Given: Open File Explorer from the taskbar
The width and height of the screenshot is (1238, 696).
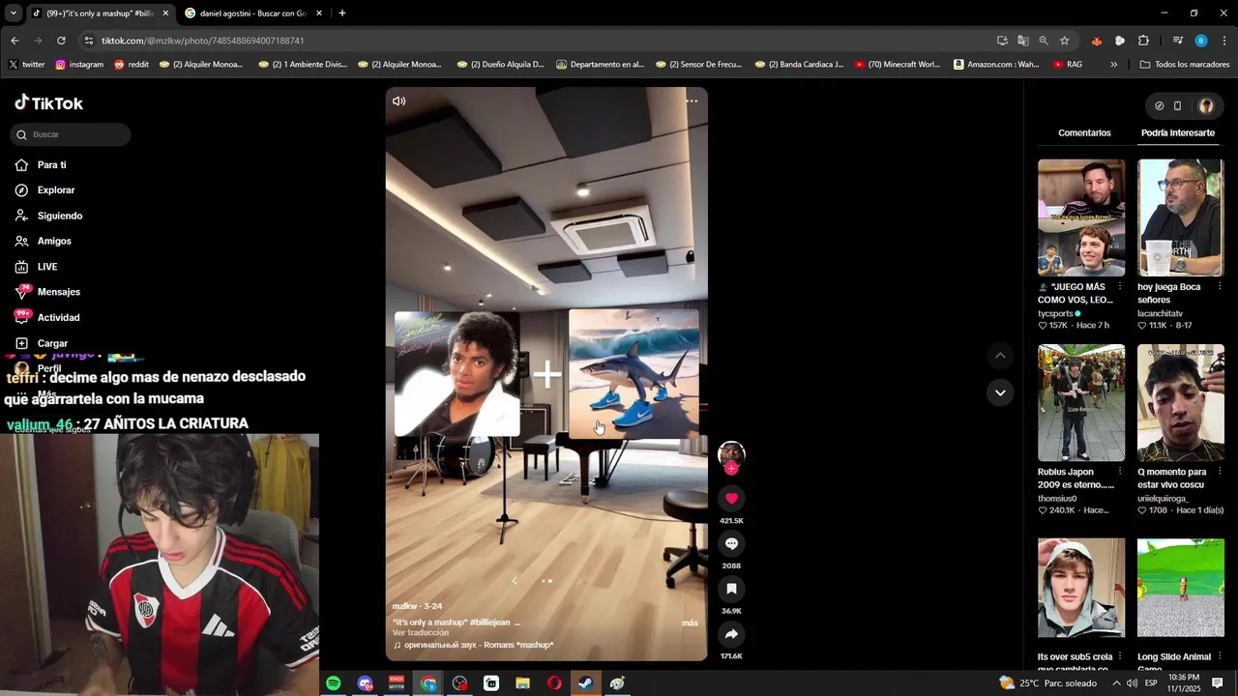Looking at the screenshot, I should pos(522,683).
